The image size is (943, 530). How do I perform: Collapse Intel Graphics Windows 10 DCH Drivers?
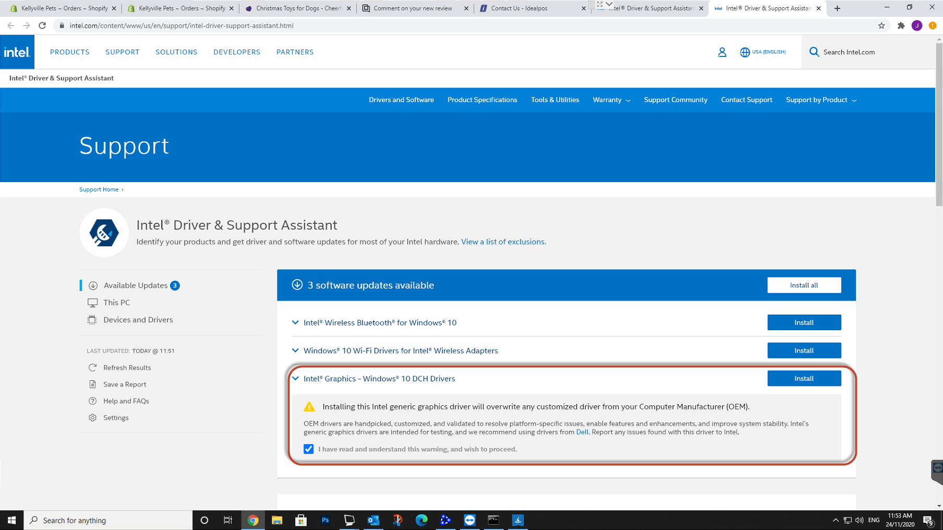click(x=295, y=379)
